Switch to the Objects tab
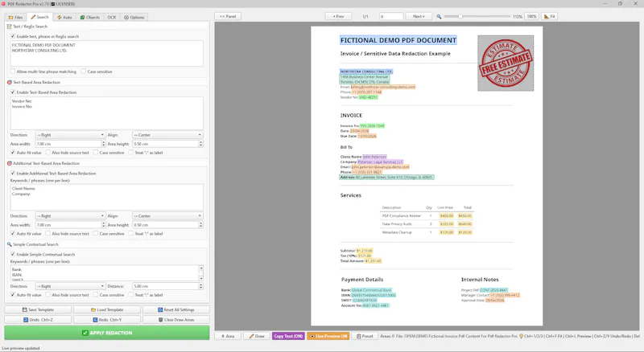This screenshot has width=644, height=352. [x=90, y=17]
